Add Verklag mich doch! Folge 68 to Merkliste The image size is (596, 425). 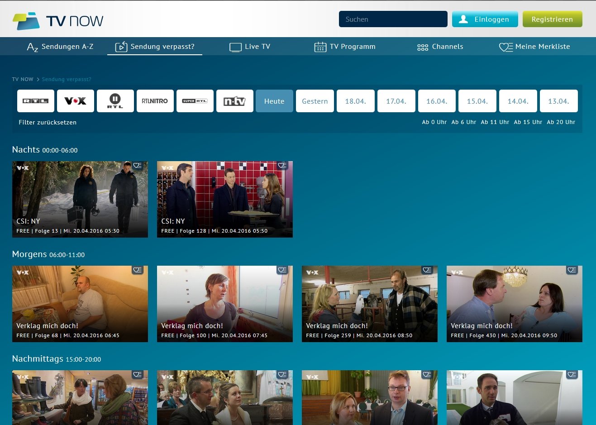click(x=138, y=270)
